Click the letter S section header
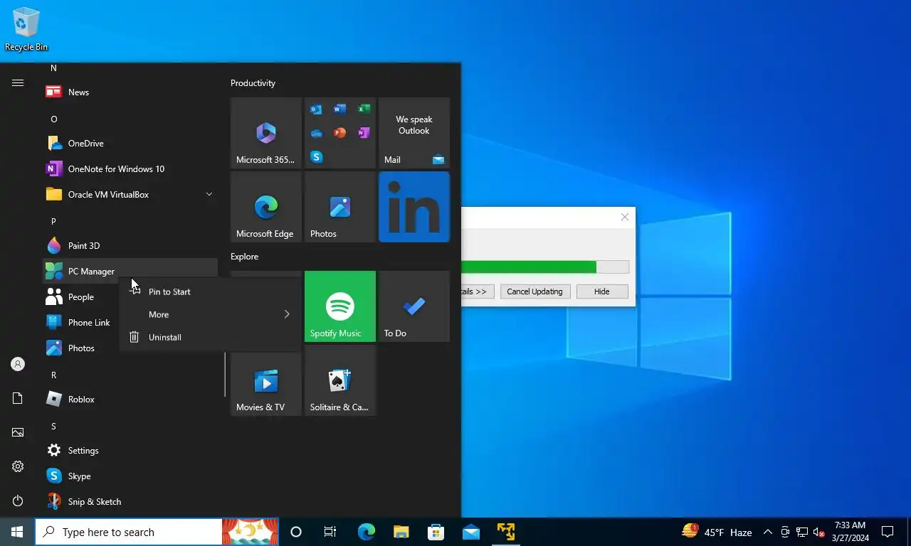911x546 pixels. click(x=53, y=426)
